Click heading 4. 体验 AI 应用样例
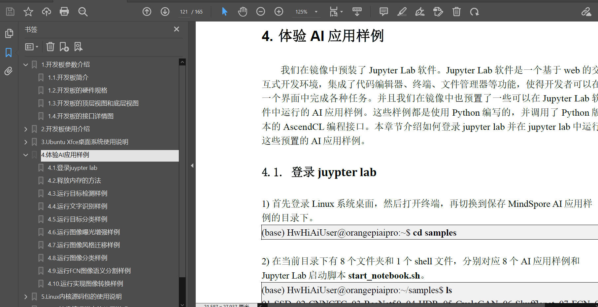Screen dimensions: 598x307 (x=322, y=36)
